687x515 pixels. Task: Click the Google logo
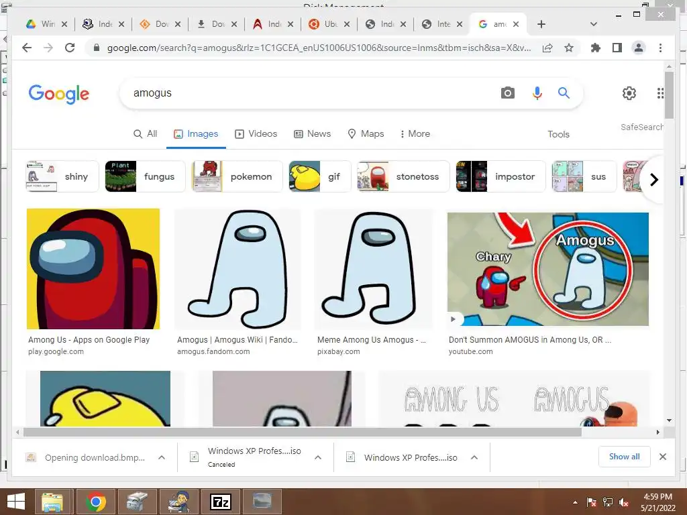pos(59,94)
